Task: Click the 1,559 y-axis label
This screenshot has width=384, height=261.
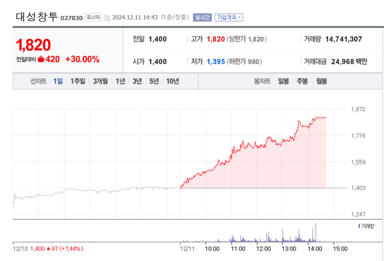Action: tap(358, 162)
